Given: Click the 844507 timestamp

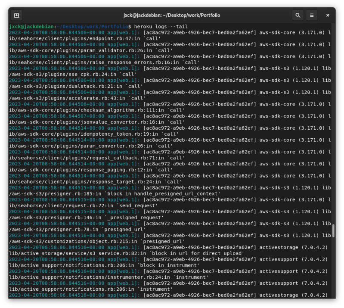Looking at the screenshot, I should coord(56,116).
